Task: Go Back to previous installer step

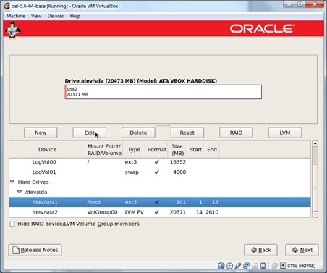Action: pos(260,250)
